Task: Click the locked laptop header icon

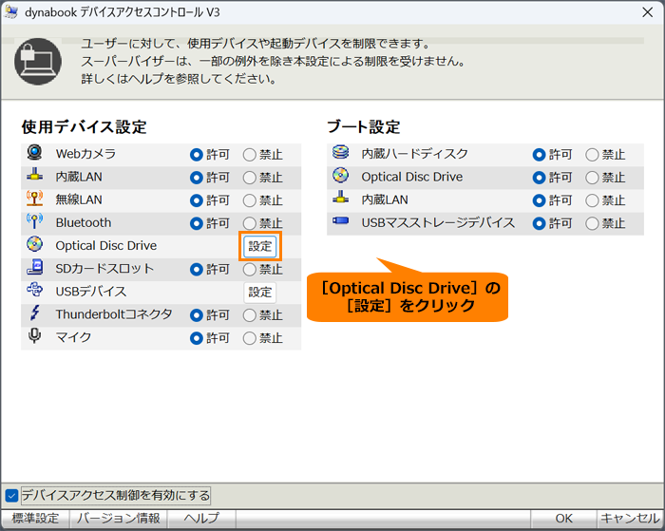Action: (38, 62)
